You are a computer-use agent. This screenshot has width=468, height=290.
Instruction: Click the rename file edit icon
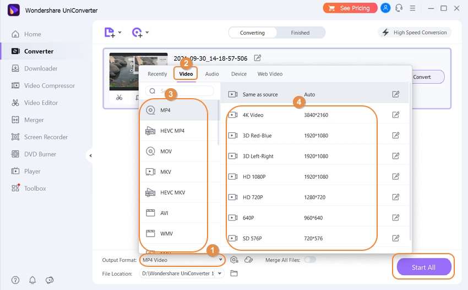coord(257,58)
